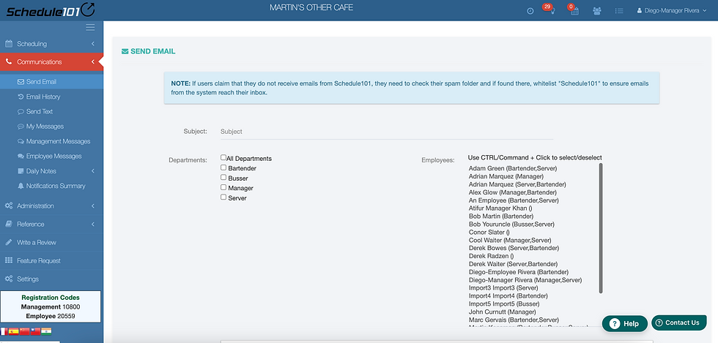718x343 pixels.
Task: Tick the Server department checkbox
Action: click(x=223, y=197)
